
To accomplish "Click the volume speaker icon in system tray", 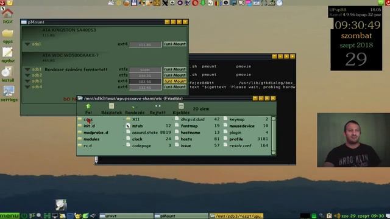I will point(337,216).
